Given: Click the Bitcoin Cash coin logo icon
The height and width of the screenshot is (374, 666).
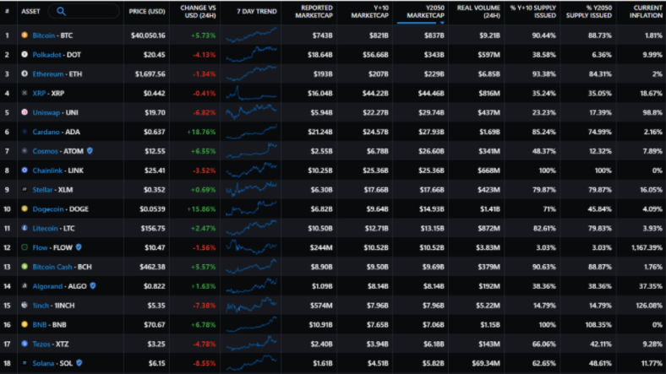Looking at the screenshot, I should (x=25, y=267).
